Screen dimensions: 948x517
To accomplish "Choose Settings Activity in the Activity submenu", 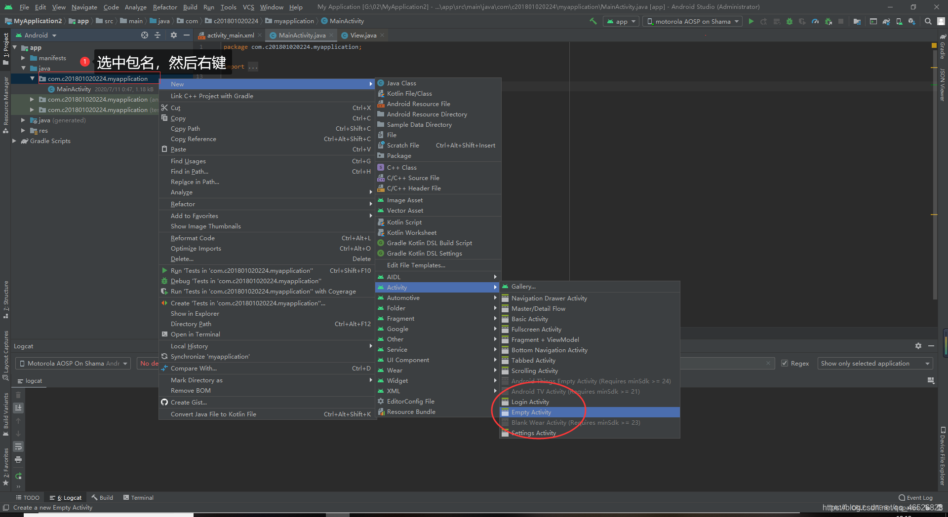I will coord(590,433).
